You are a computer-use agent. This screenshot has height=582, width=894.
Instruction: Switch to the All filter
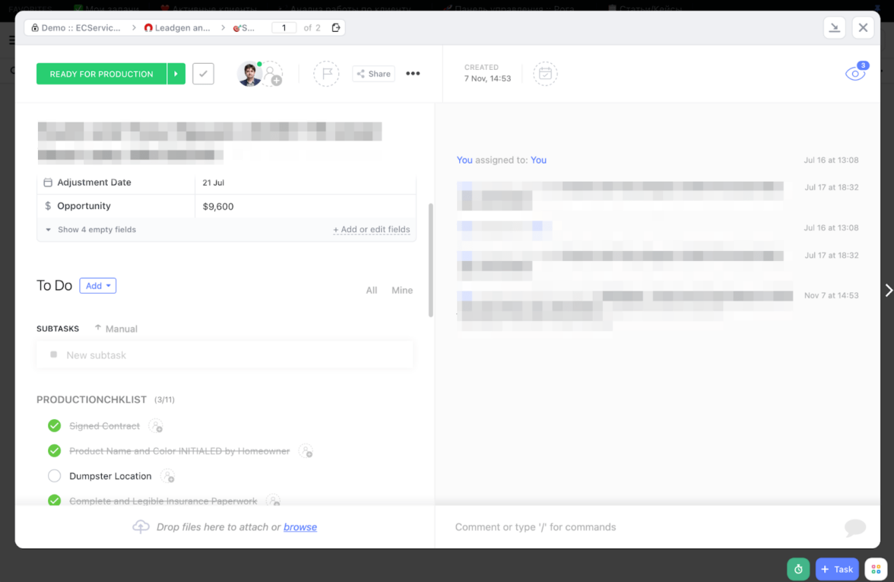tap(371, 291)
